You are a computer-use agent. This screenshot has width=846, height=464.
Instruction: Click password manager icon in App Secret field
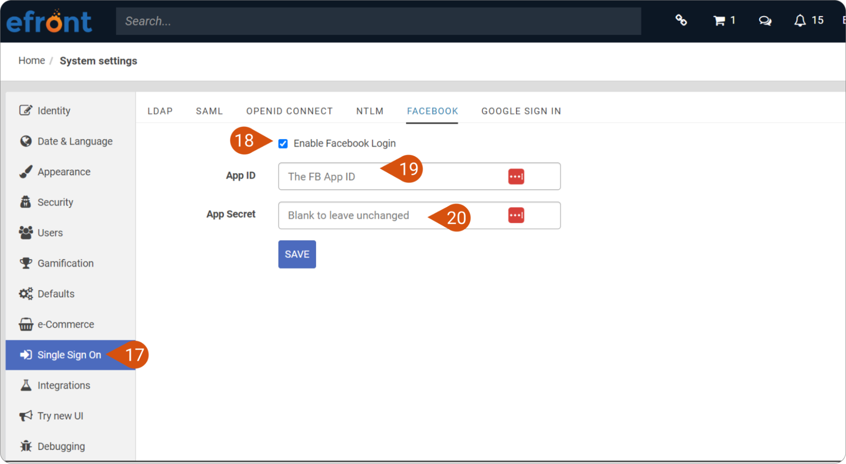point(516,215)
